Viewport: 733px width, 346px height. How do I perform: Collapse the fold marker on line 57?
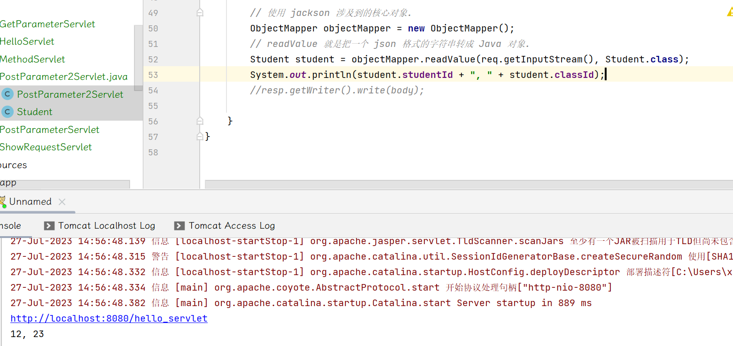coord(200,137)
